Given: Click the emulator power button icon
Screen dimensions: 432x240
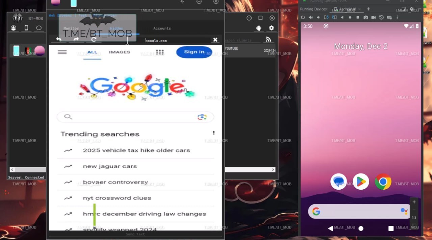Looking at the screenshot, I should 303,17.
